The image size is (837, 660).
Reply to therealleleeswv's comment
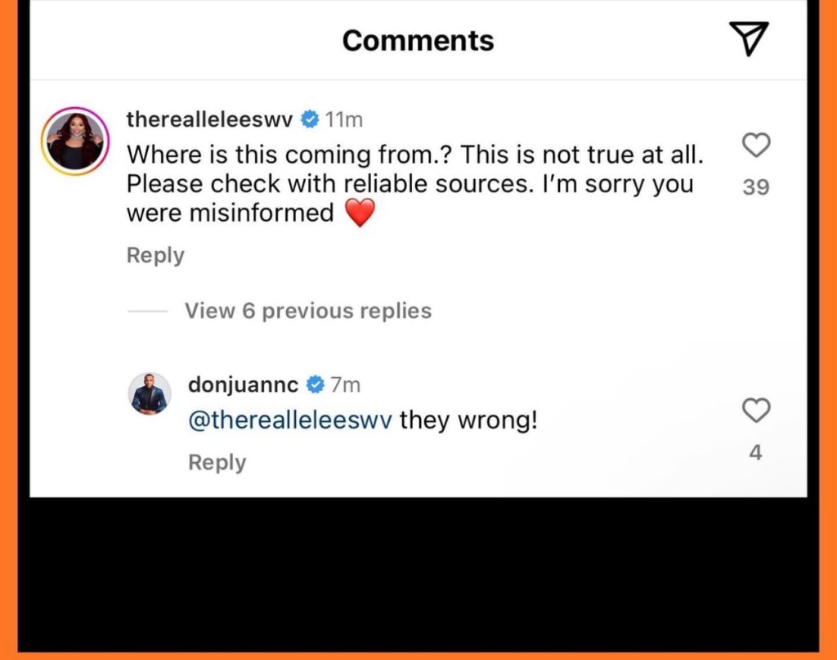click(155, 255)
